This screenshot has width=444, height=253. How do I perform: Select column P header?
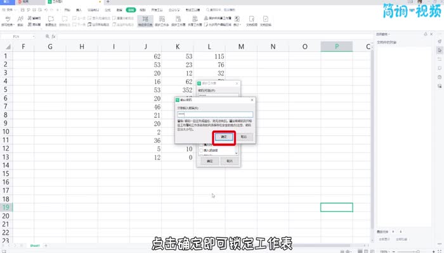336,47
